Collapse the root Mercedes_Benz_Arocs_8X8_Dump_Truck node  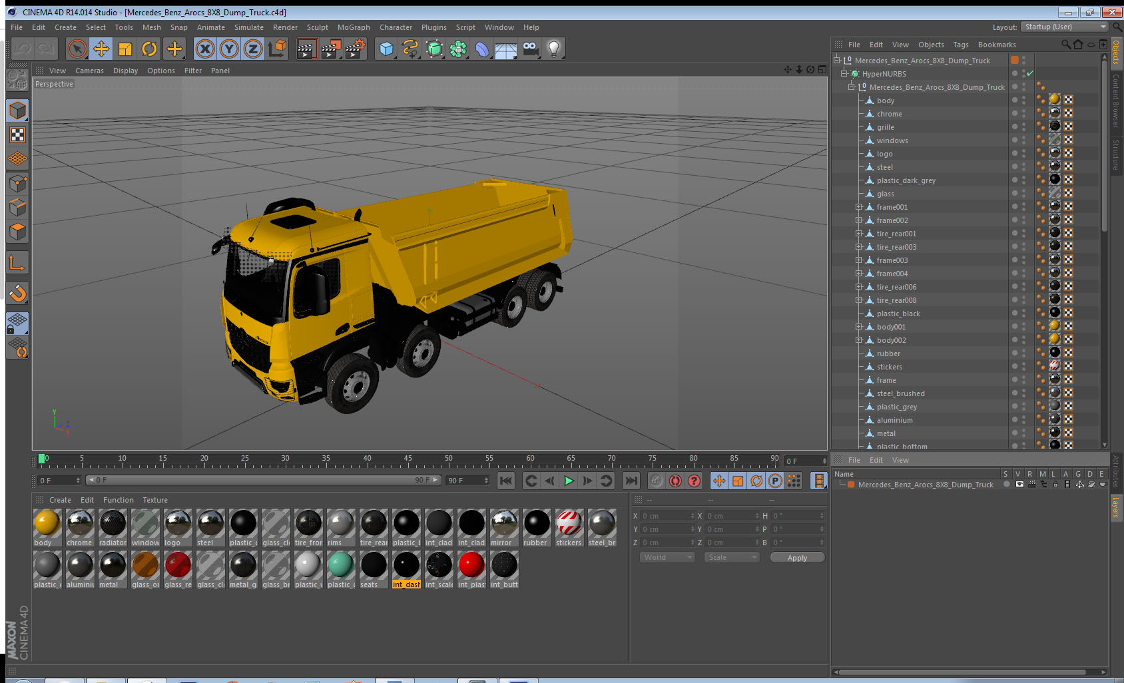[x=837, y=61]
